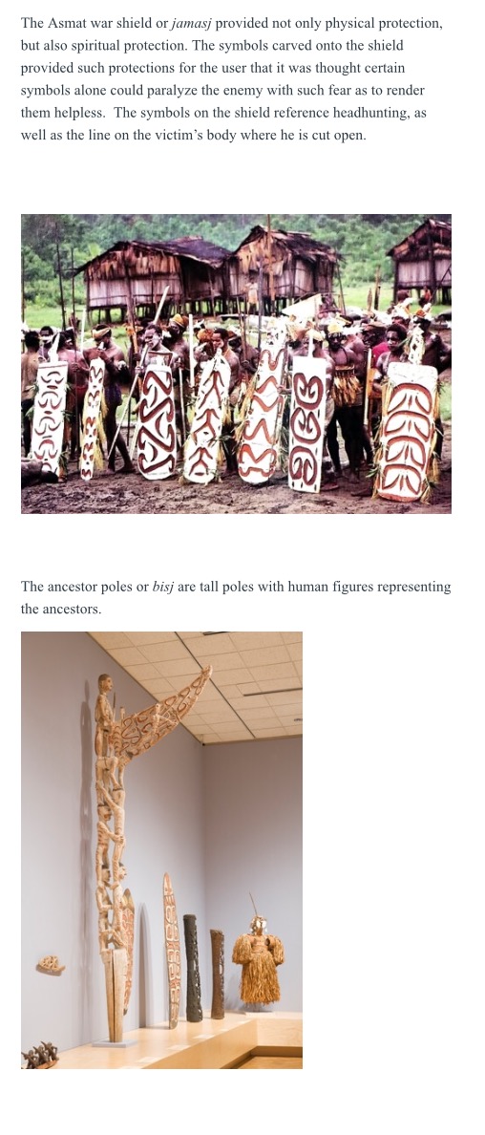Click the small carving mounted on the wall
Viewport: 485px width, 1135px height.
point(50,964)
